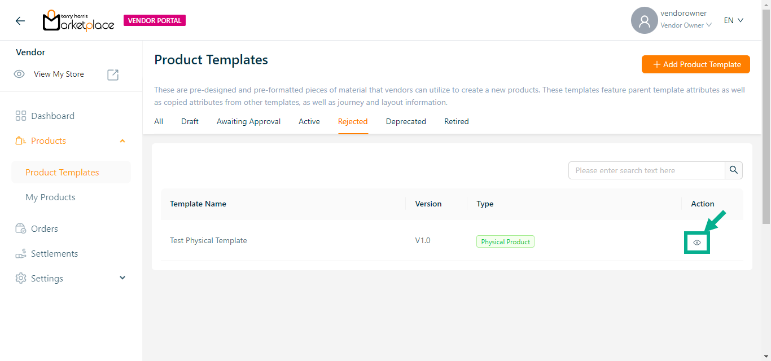Switch to the Deprecated tab
The width and height of the screenshot is (771, 361).
[x=405, y=122]
